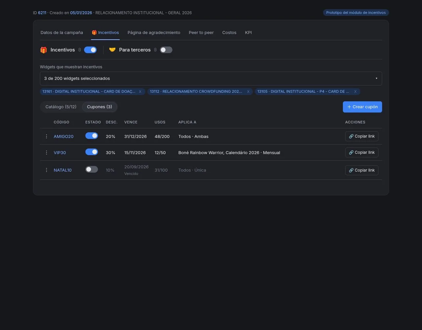This screenshot has width=422, height=330.
Task: Enable the NATAL10 coupon status toggle
Action: [92, 169]
